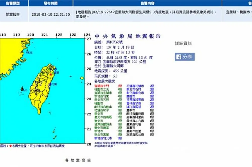Click the 花蓮縣花蓮市 2級 entry
The image size is (252, 167).
(140, 86)
